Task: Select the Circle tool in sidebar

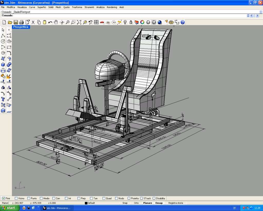Action: pyautogui.click(x=3, y=41)
